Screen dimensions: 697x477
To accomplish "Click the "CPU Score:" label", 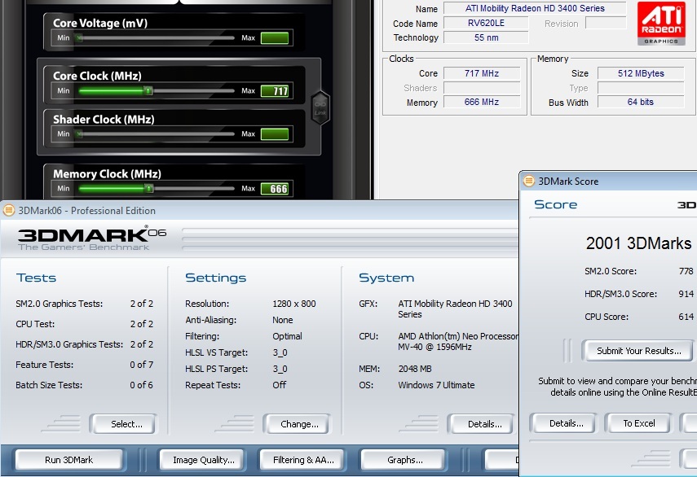I will coord(607,317).
